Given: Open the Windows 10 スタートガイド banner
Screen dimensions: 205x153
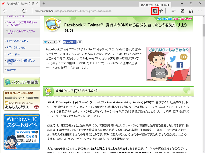Looking at the screenshot, I should (x=22, y=131).
